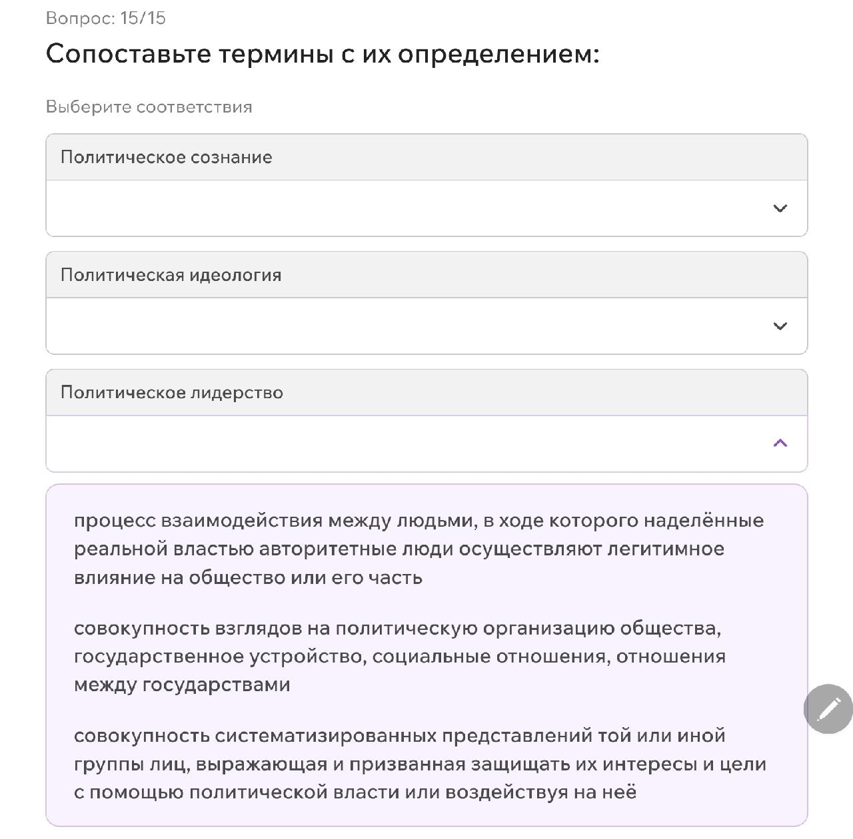
Task: Click the floating pencil edit icon
Action: [828, 708]
